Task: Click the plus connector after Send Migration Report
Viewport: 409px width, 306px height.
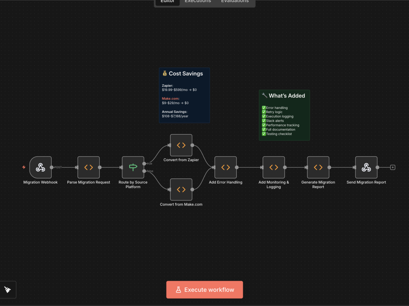Action: coord(393,167)
